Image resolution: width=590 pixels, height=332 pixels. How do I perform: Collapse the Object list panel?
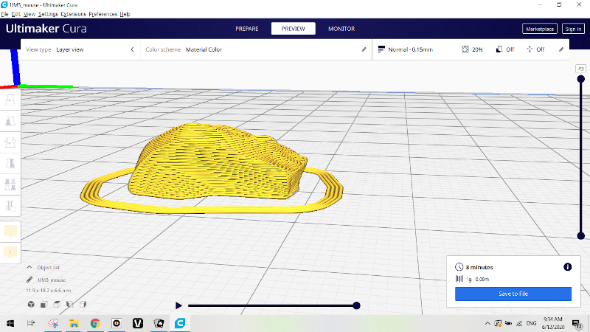click(x=29, y=267)
